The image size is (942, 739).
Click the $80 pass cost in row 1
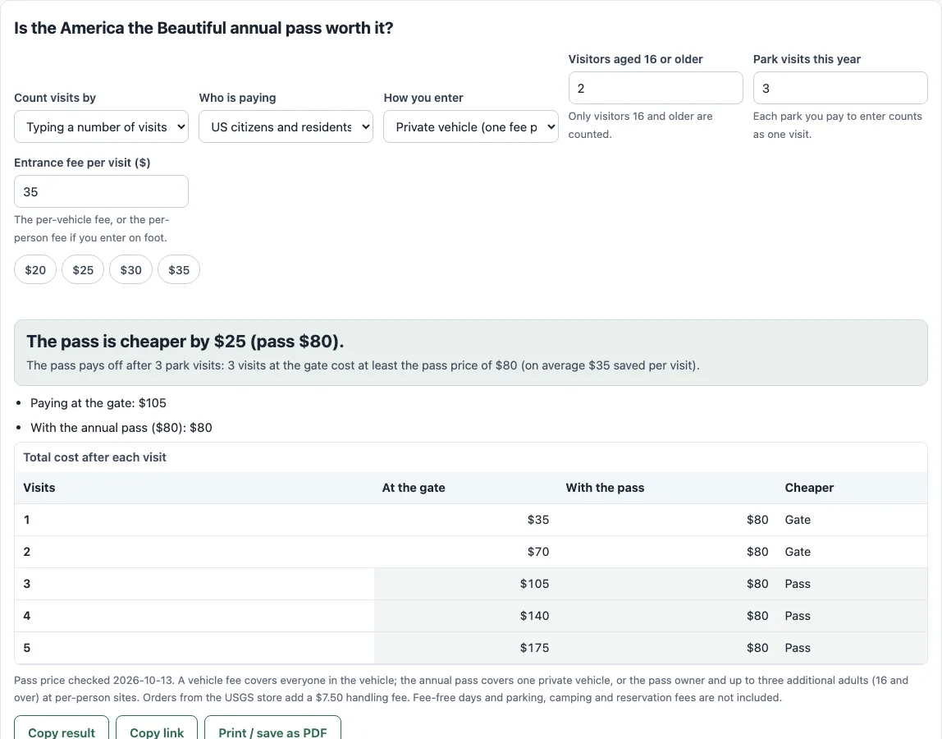(757, 520)
